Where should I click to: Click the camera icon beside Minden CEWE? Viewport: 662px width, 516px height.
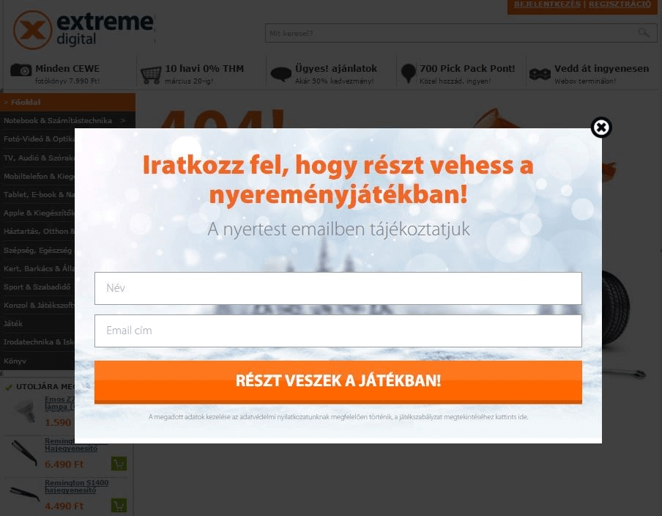(x=21, y=70)
